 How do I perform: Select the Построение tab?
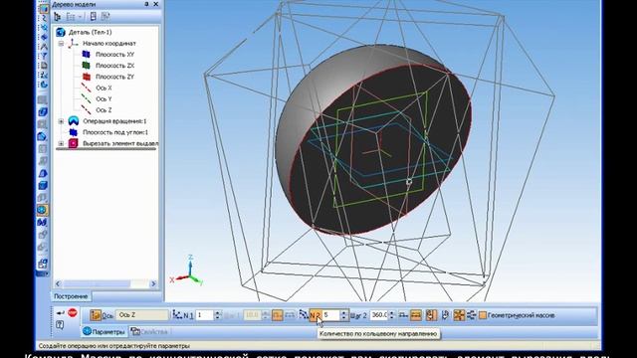[71, 296]
